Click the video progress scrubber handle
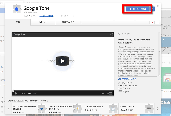This screenshot has width=171, height=116. click(x=13, y=90)
